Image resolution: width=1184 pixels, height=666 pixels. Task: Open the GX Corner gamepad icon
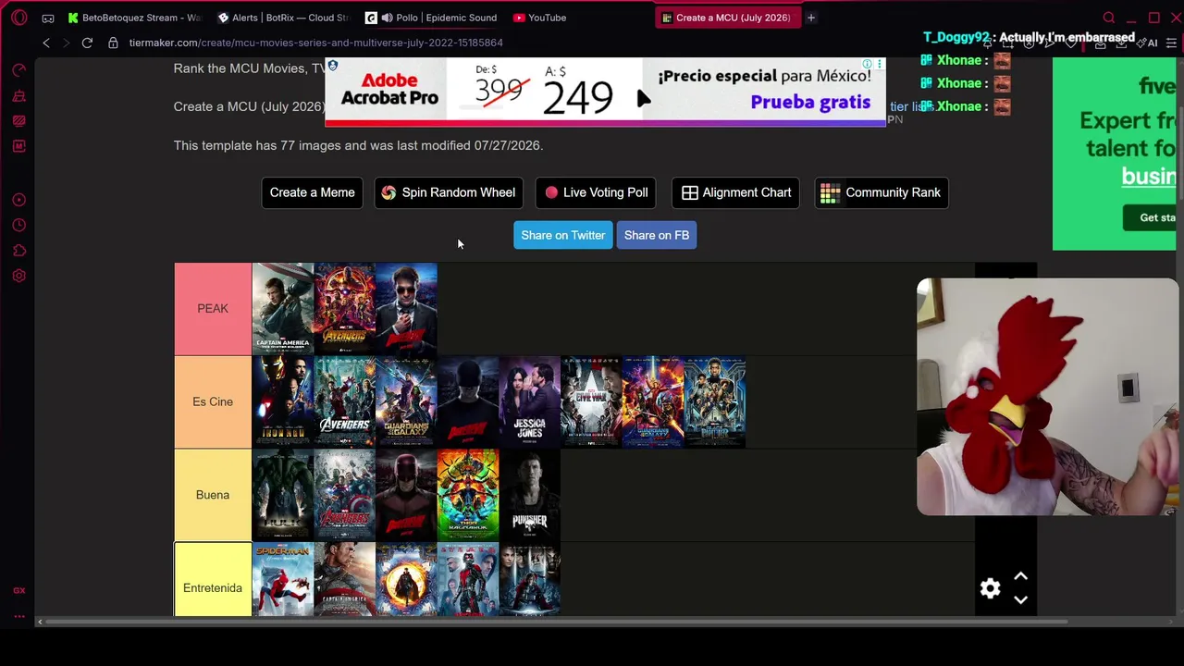[48, 18]
